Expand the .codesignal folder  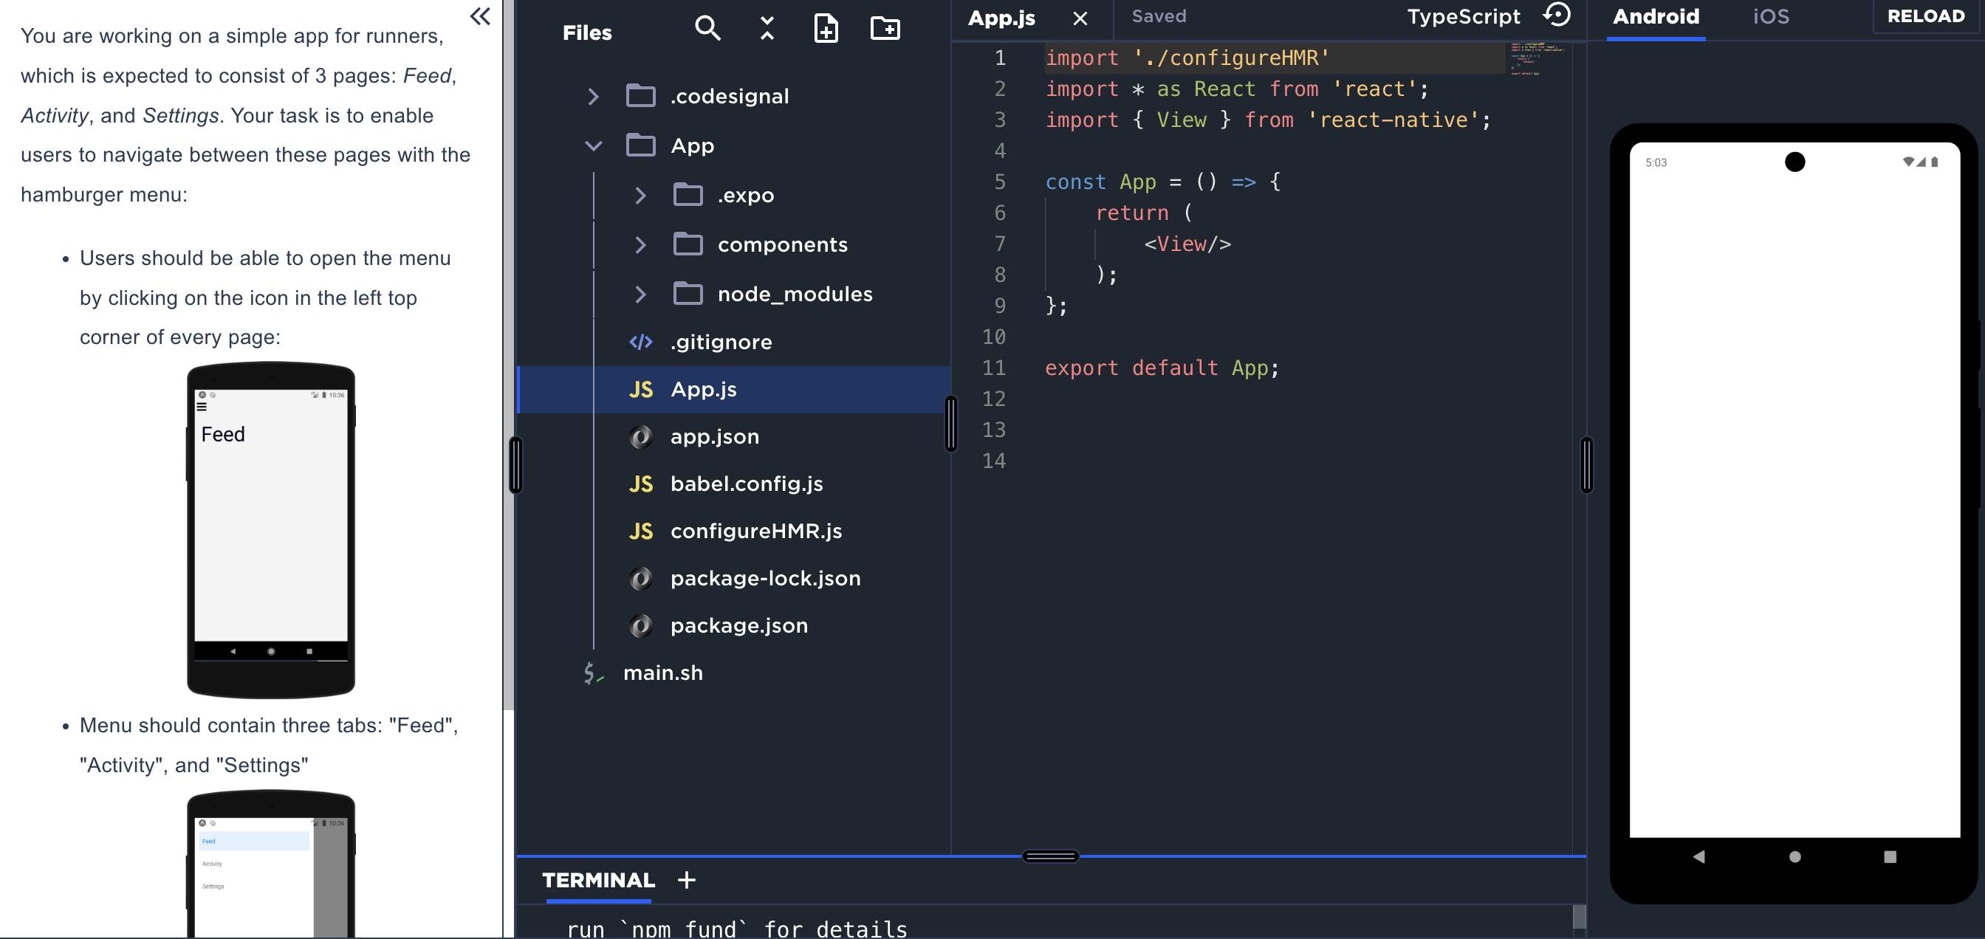click(592, 96)
